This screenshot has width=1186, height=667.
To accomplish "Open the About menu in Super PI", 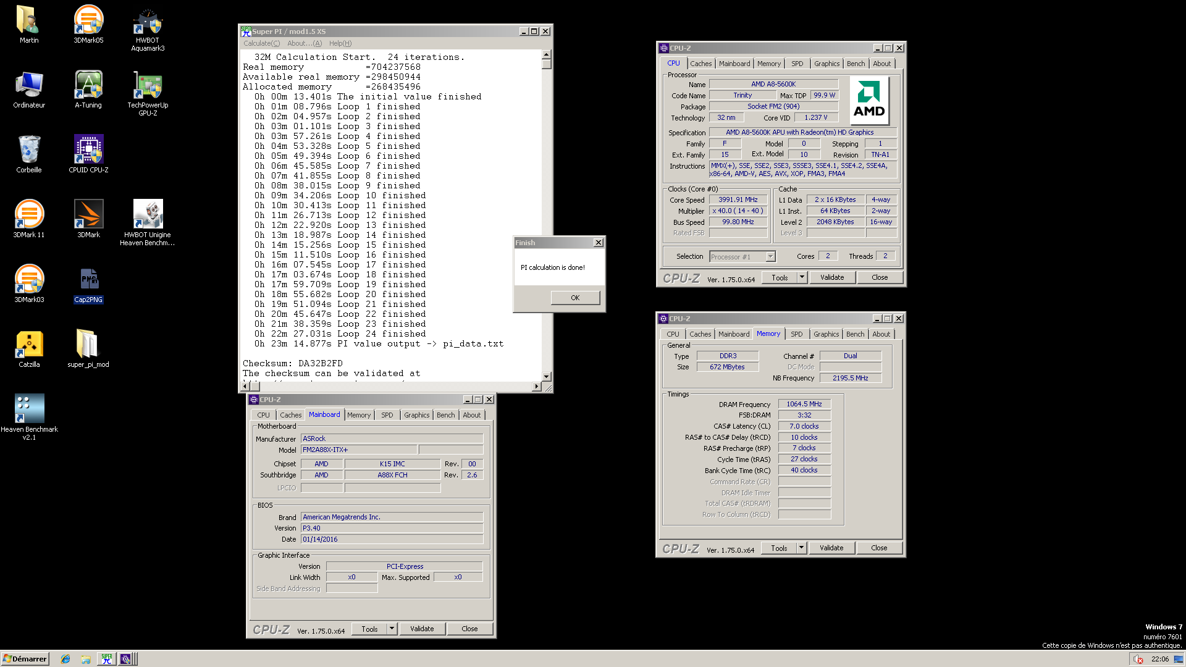I will (305, 43).
